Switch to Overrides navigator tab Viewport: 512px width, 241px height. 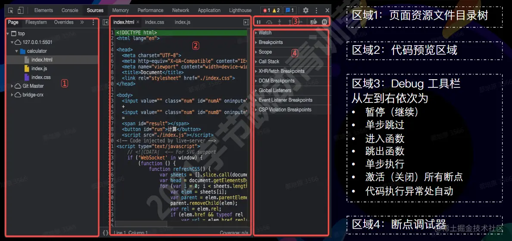tap(64, 22)
